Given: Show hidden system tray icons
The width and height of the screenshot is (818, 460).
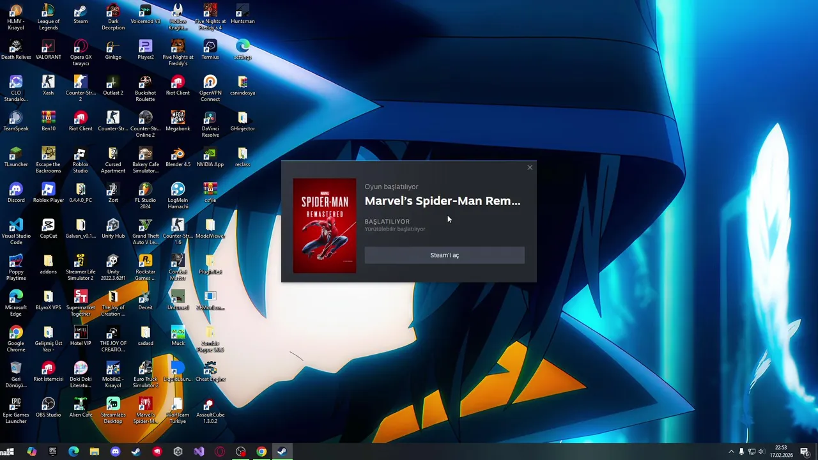Looking at the screenshot, I should click(x=731, y=452).
